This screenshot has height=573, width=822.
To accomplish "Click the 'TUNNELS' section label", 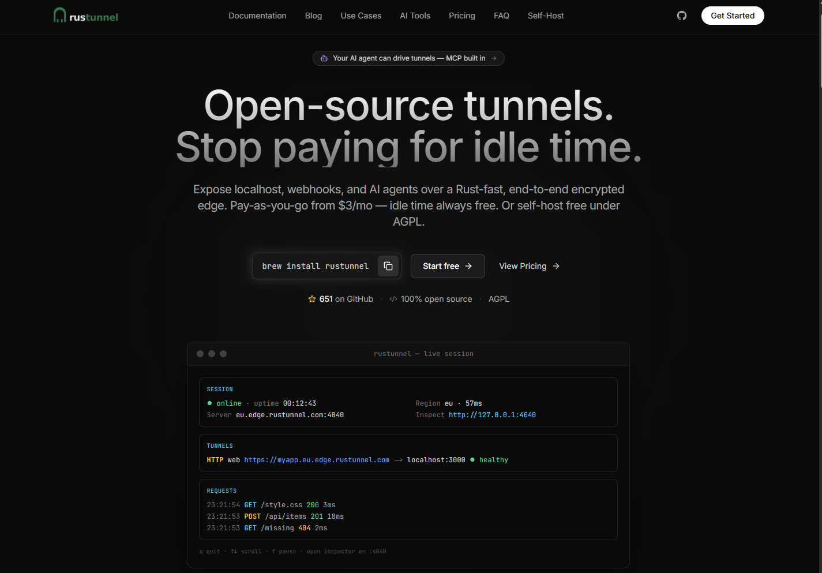I will pos(220,446).
